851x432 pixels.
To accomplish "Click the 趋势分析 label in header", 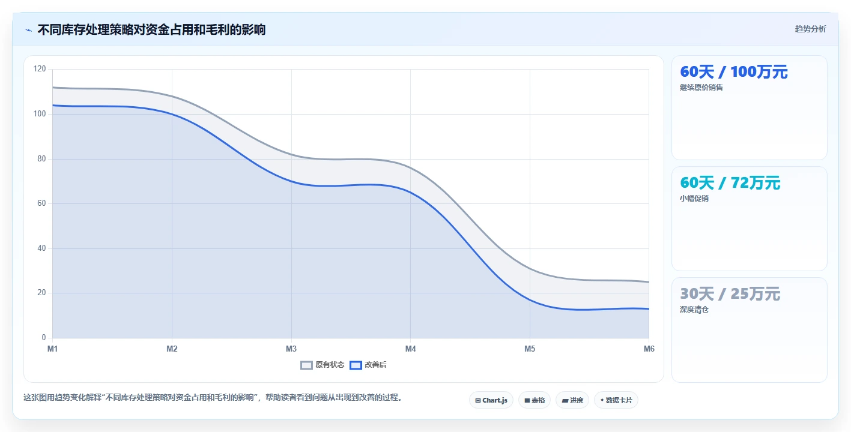I will point(810,29).
